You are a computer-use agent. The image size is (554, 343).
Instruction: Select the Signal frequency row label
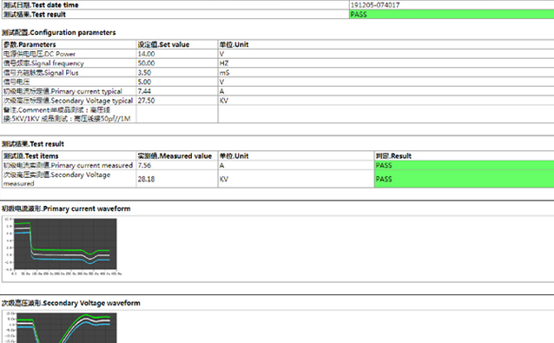[43, 63]
